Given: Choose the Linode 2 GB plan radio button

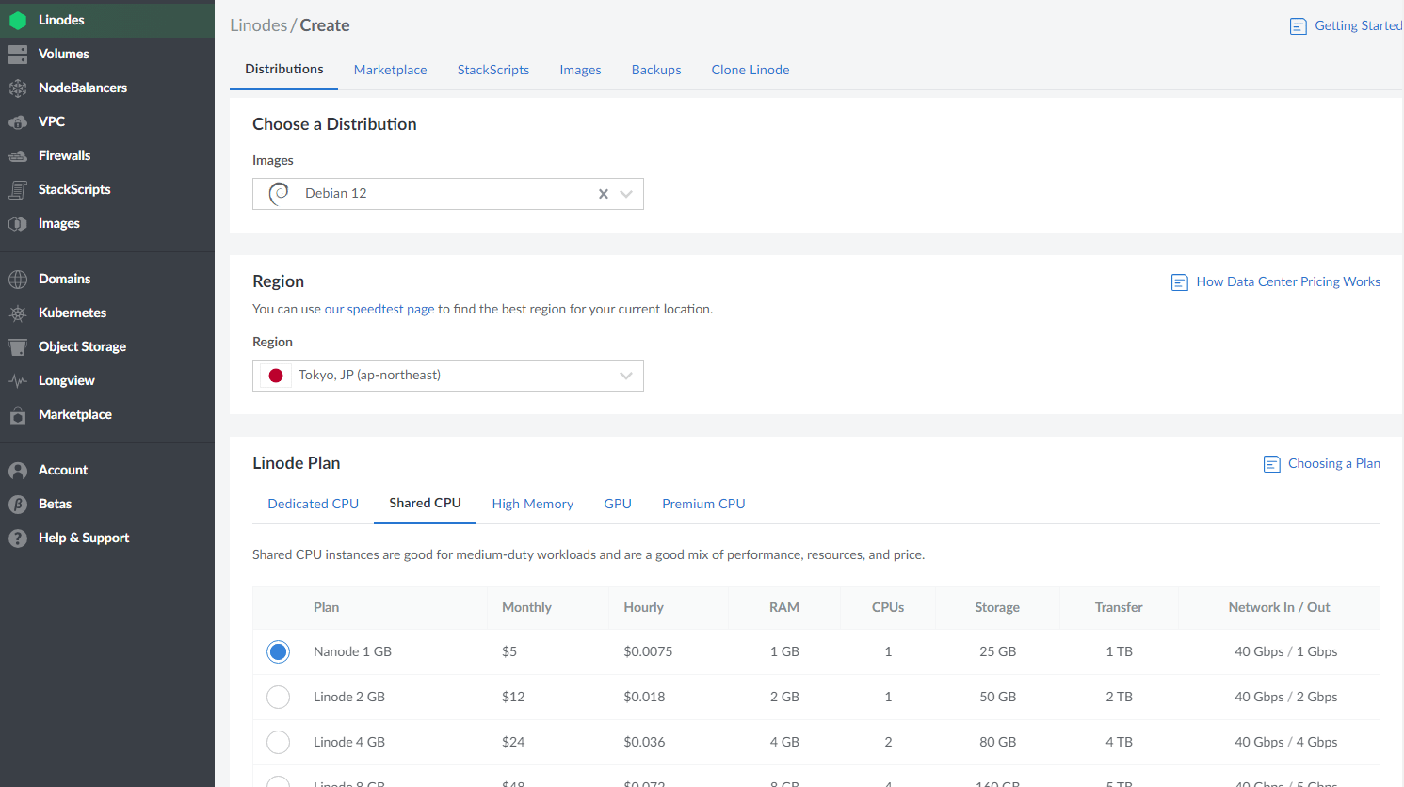Looking at the screenshot, I should 278,697.
